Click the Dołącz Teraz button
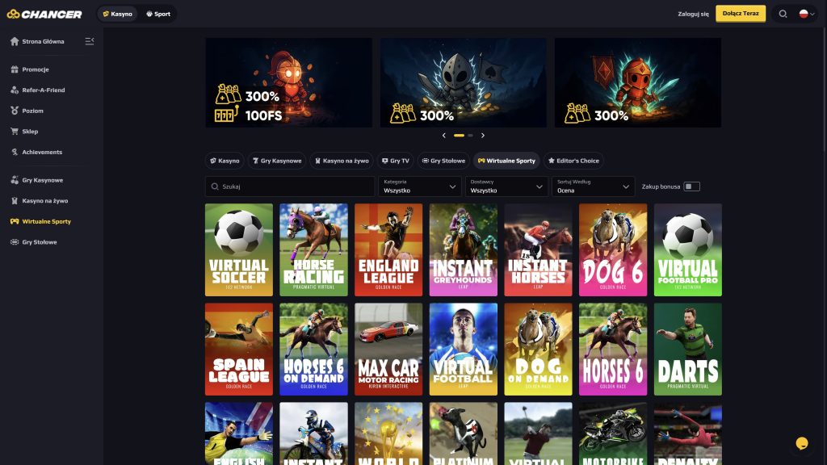827x465 pixels. 740,14
